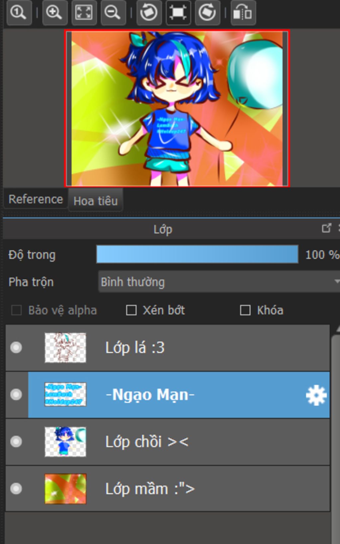Click the zoom in magnifier icon
Viewport: 340px width, 544px height.
54,13
